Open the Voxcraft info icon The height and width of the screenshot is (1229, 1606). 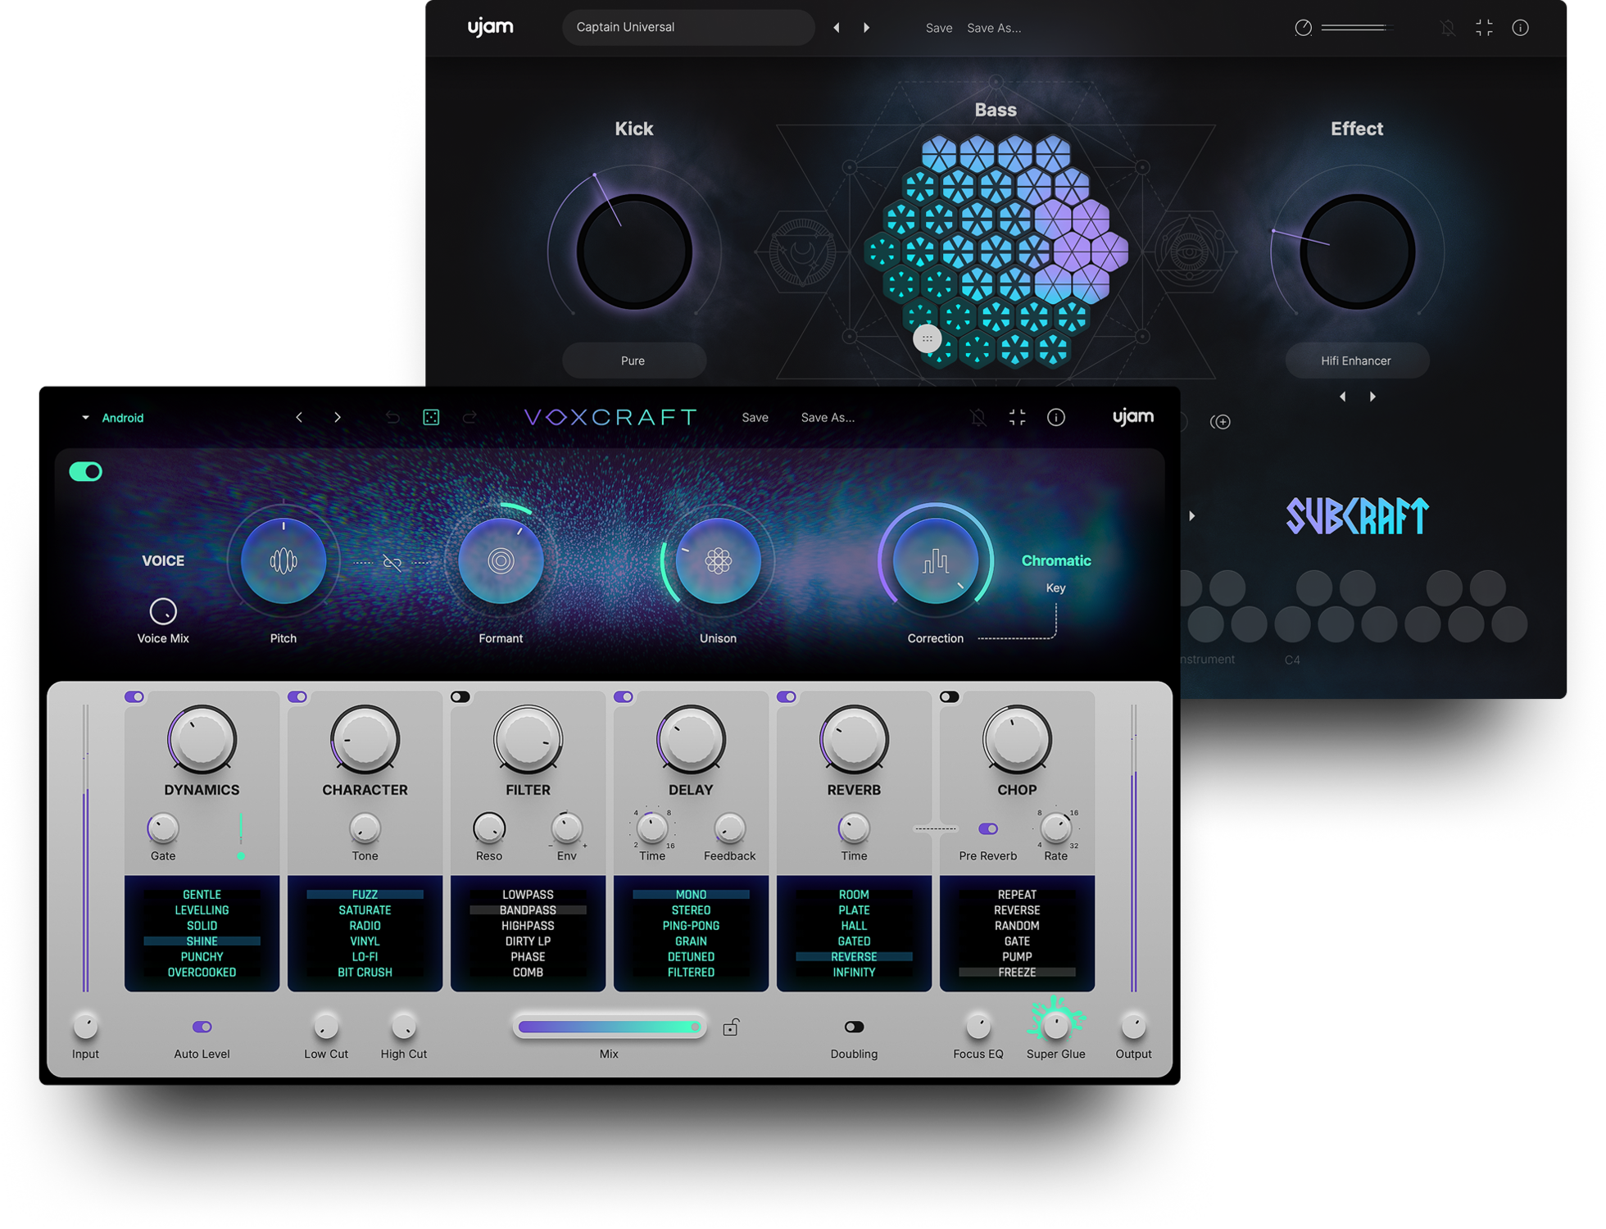(1056, 418)
